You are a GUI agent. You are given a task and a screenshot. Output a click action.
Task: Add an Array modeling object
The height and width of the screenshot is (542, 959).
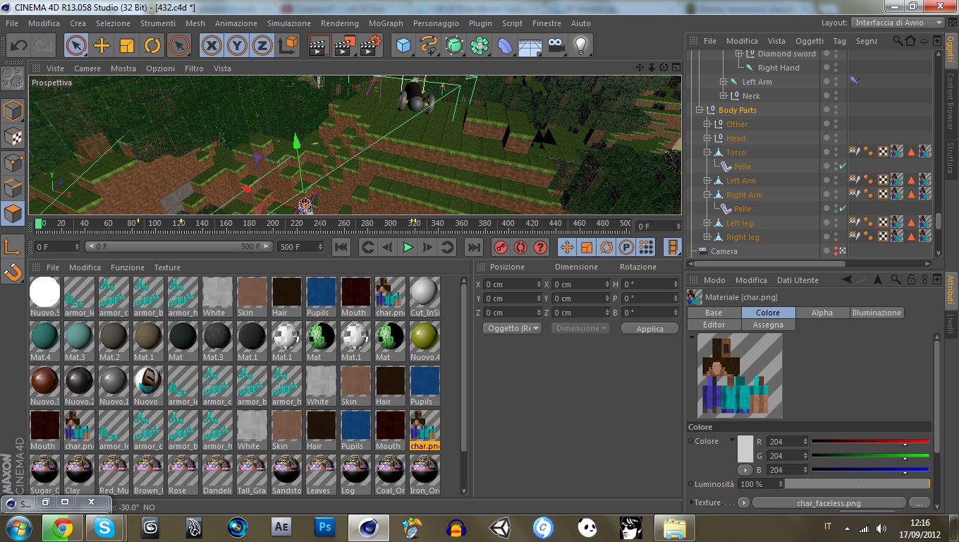click(x=480, y=46)
